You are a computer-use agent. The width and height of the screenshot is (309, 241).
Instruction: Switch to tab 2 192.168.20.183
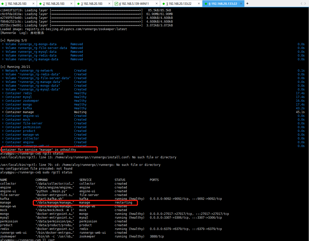[x=55, y=4]
